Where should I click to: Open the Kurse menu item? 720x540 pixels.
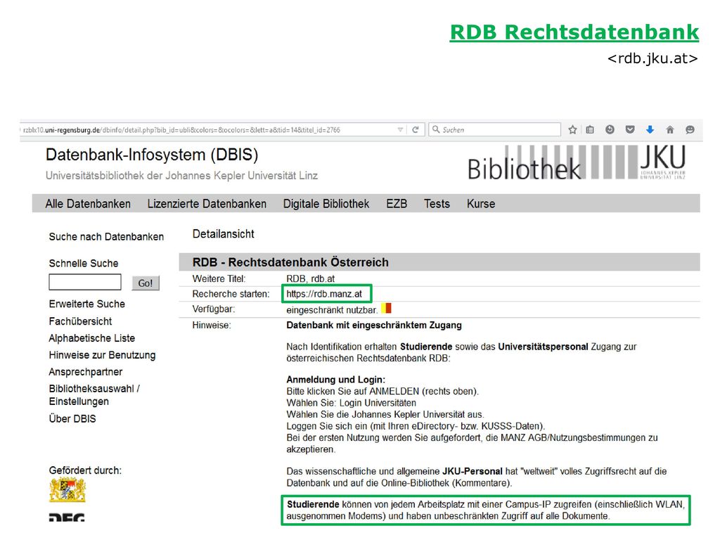click(481, 204)
